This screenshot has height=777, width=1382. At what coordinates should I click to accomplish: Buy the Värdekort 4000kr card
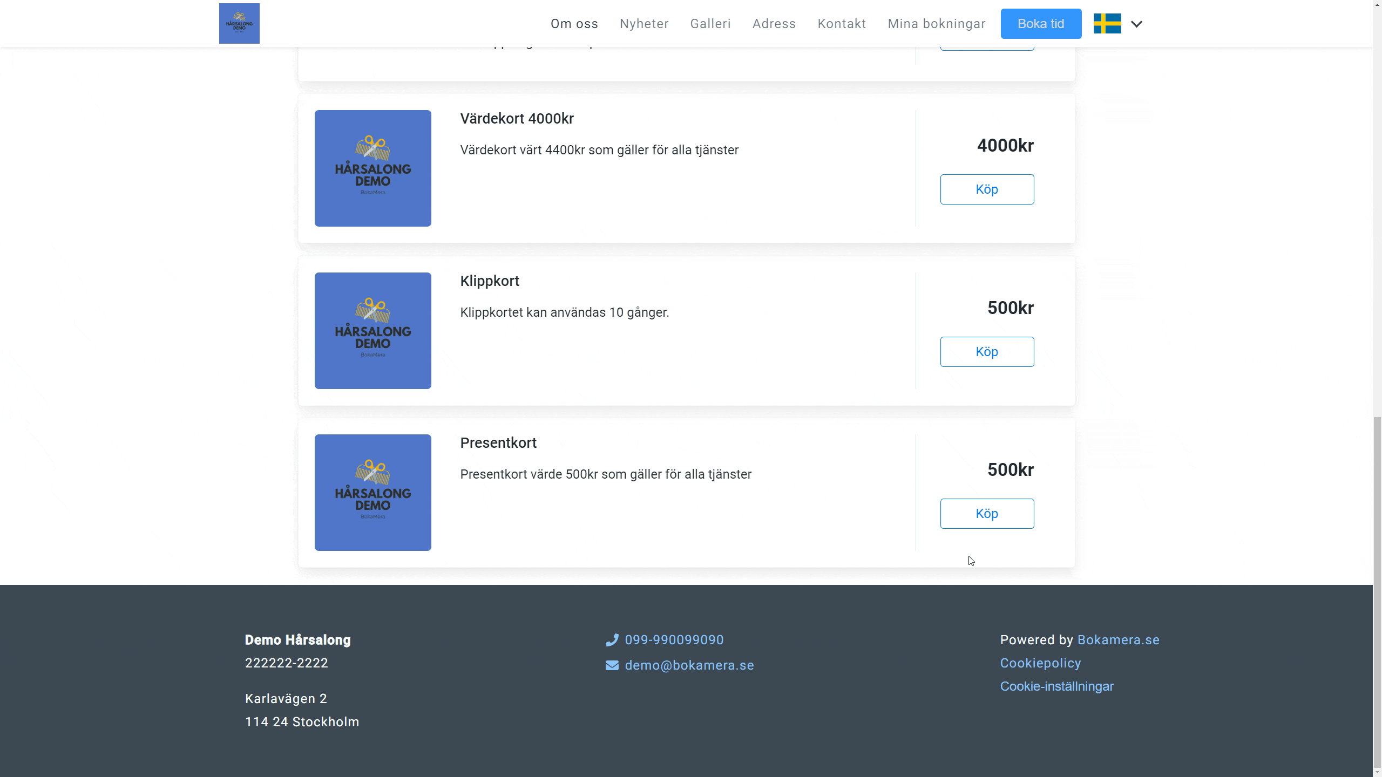[x=987, y=189]
